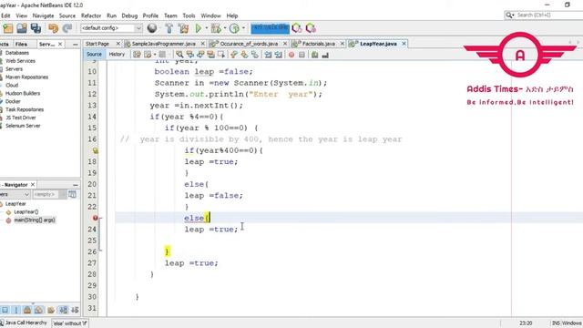Open the Profile Project dropdown arrow
This screenshot has height=328, width=583.
(x=243, y=28)
